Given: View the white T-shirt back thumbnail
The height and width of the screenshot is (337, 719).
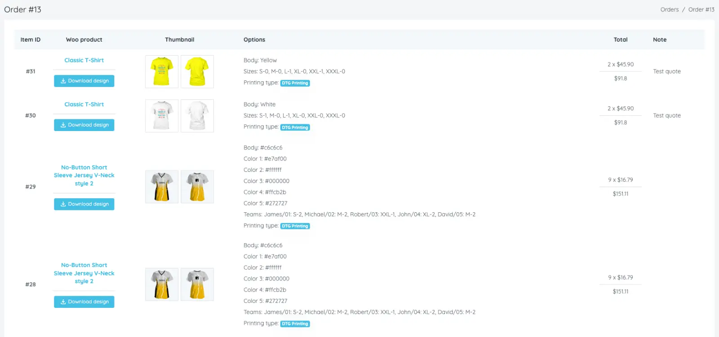Looking at the screenshot, I should point(197,116).
